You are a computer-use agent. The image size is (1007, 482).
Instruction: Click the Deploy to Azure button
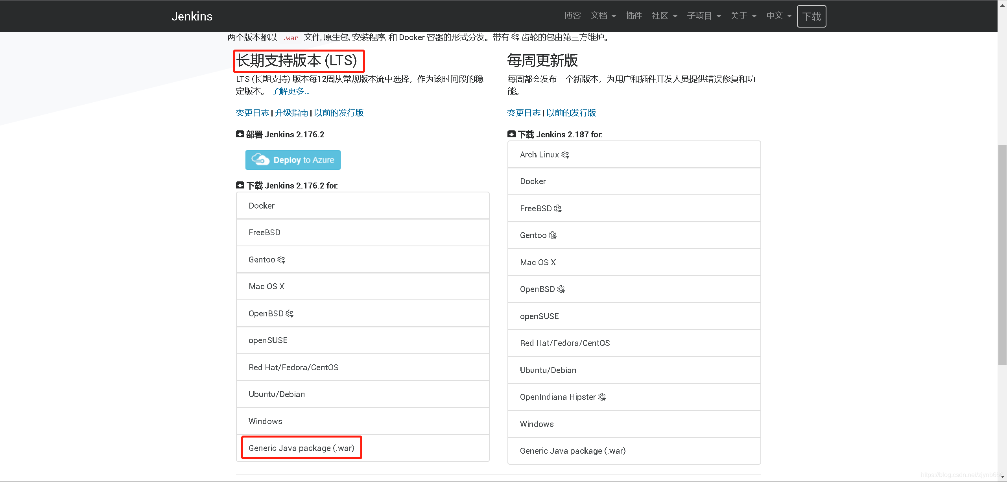pos(293,160)
